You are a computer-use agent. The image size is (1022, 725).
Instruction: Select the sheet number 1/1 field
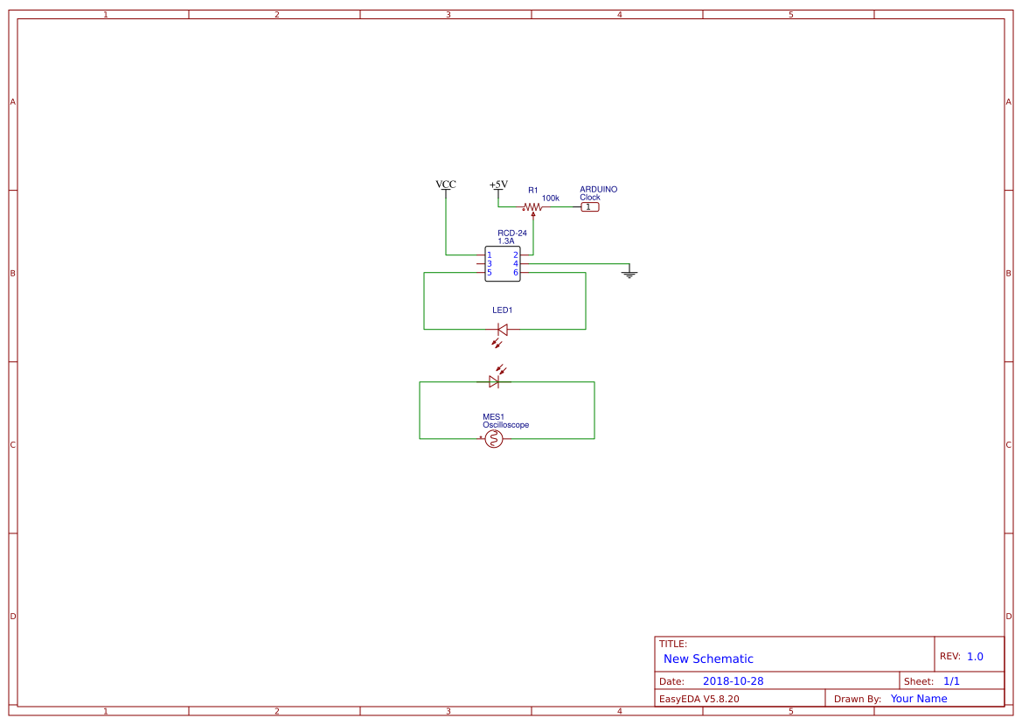[951, 681]
